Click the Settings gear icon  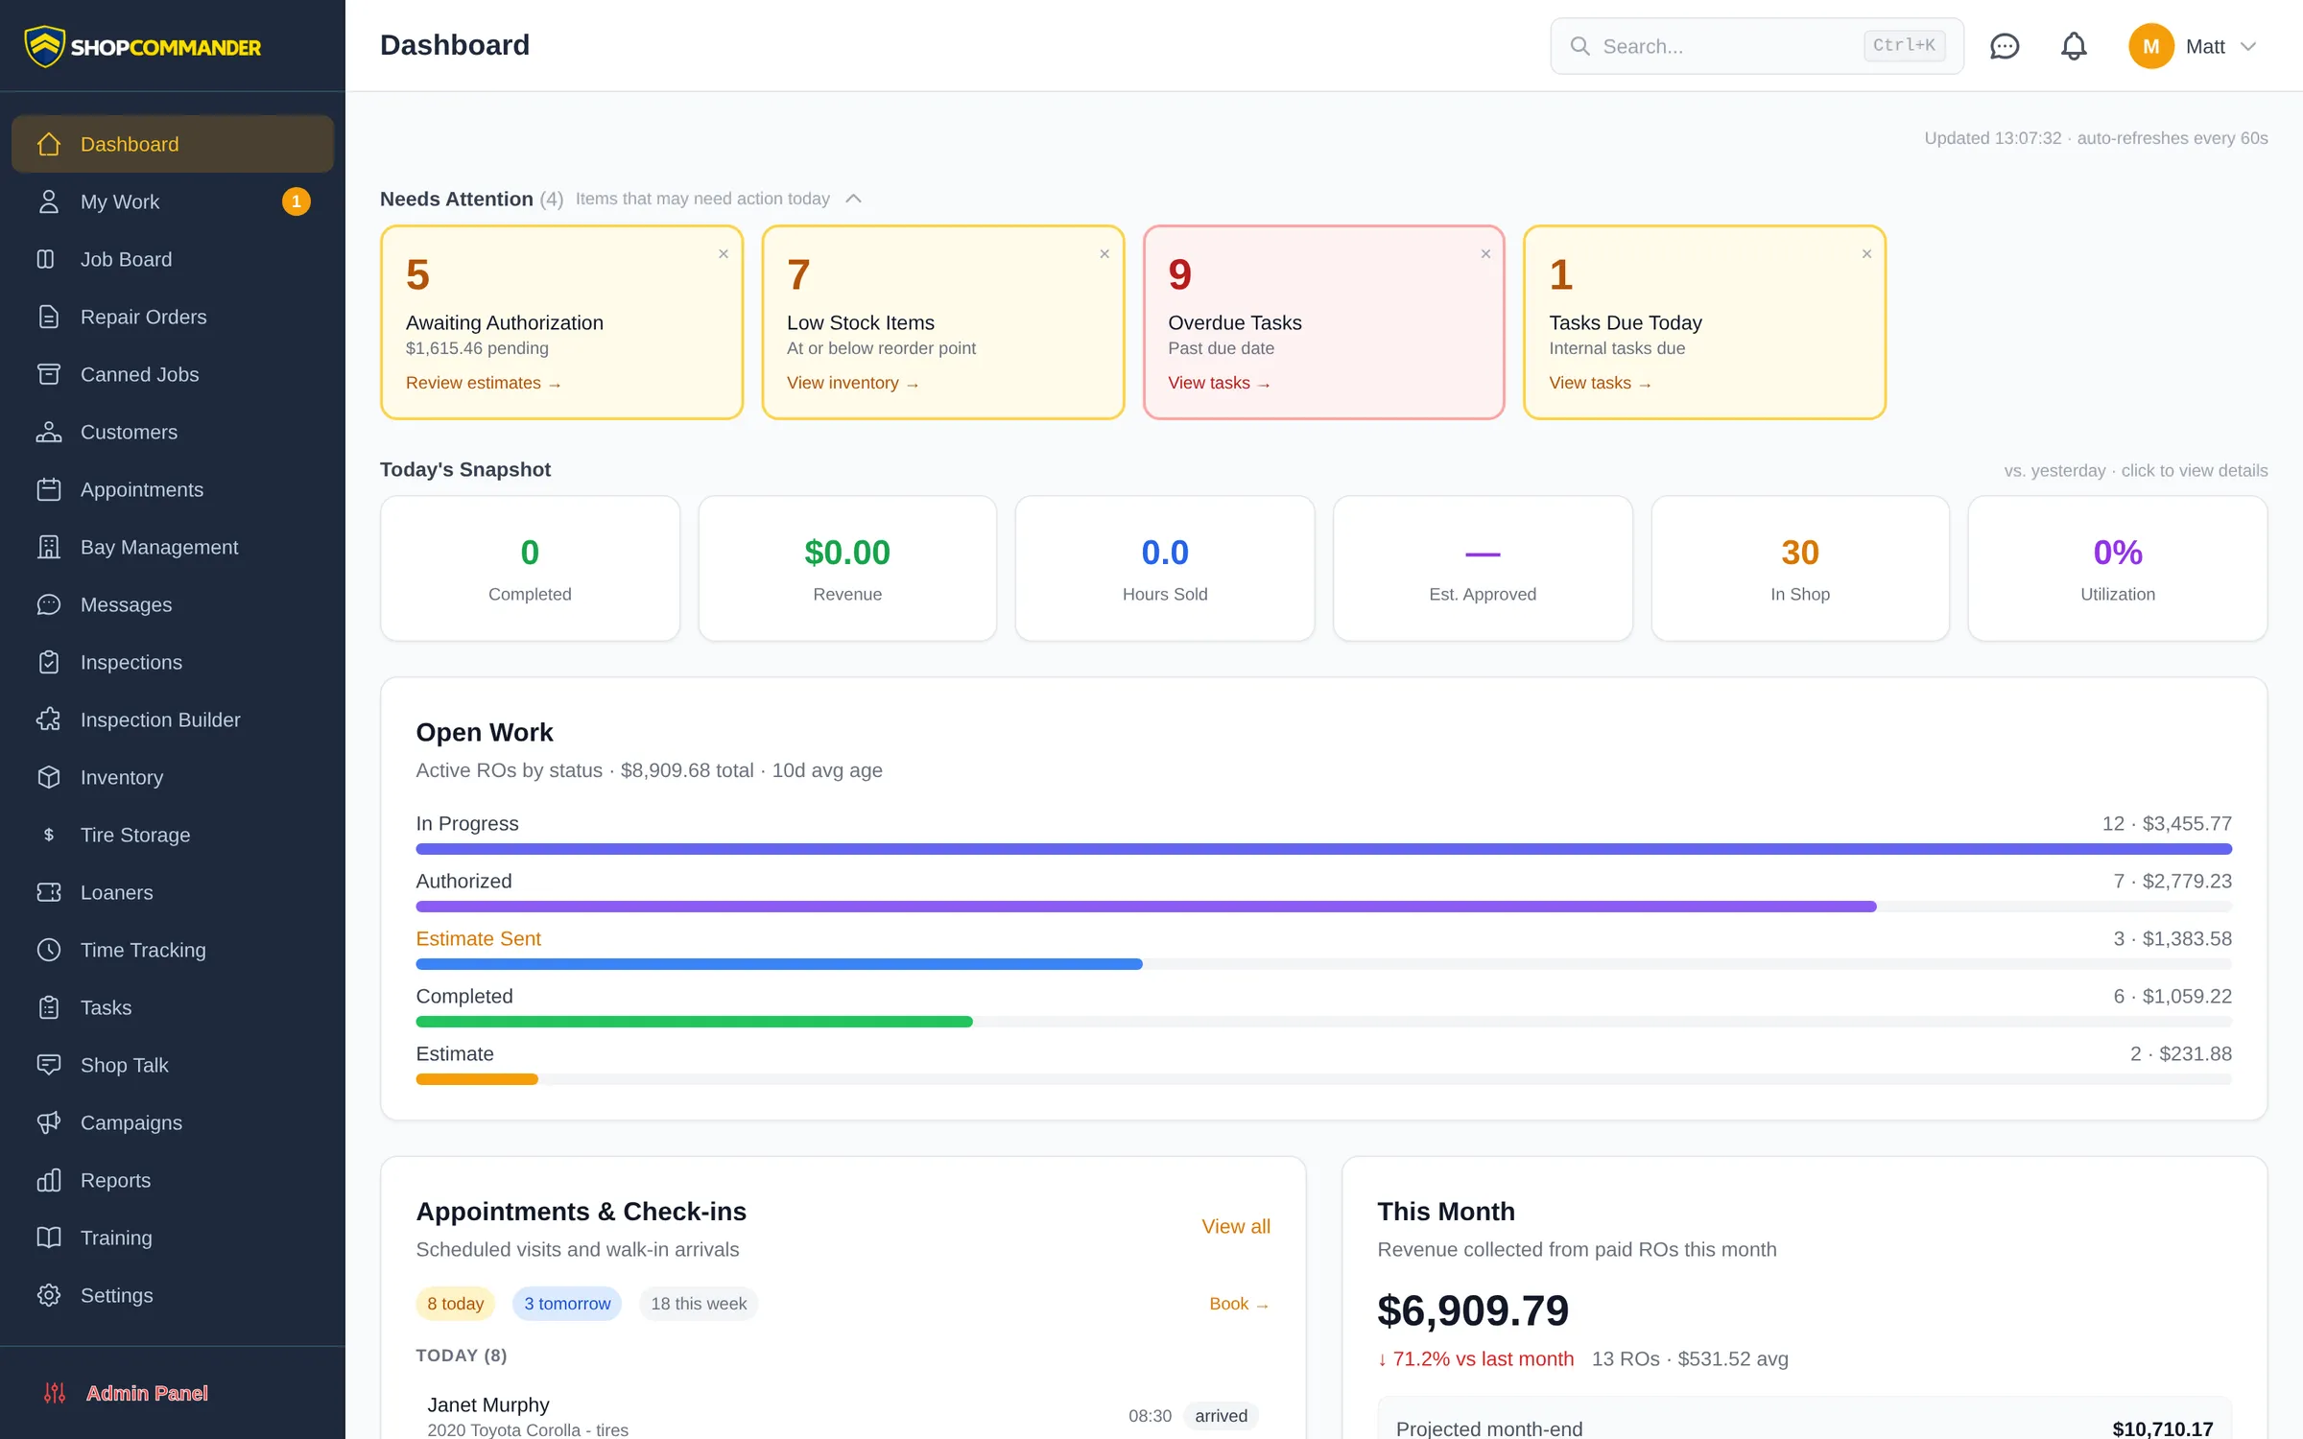tap(49, 1295)
